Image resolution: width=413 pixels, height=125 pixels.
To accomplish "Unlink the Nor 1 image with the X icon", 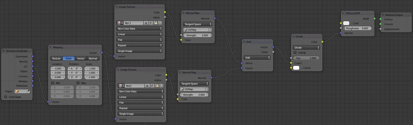I will [x=160, y=23].
